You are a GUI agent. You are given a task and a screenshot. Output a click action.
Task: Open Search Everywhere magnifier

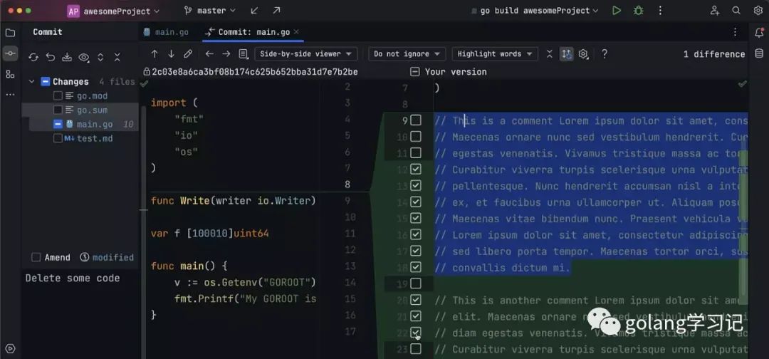(736, 10)
